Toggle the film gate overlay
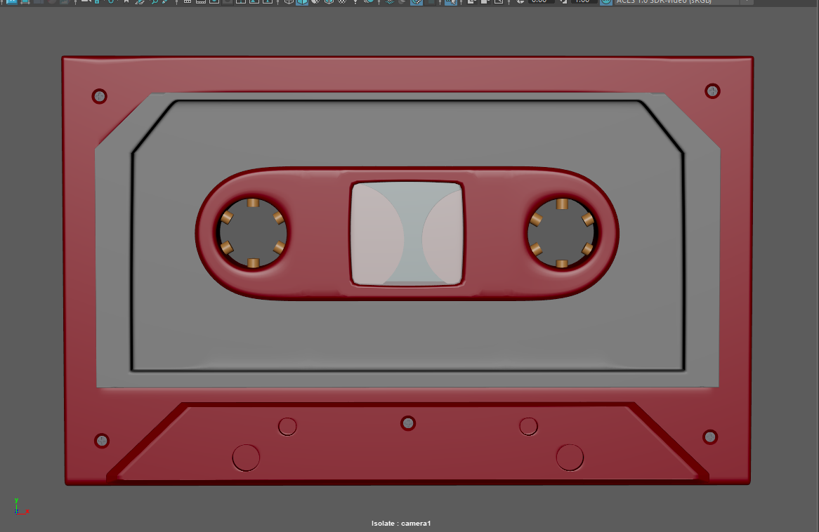 click(201, 1)
